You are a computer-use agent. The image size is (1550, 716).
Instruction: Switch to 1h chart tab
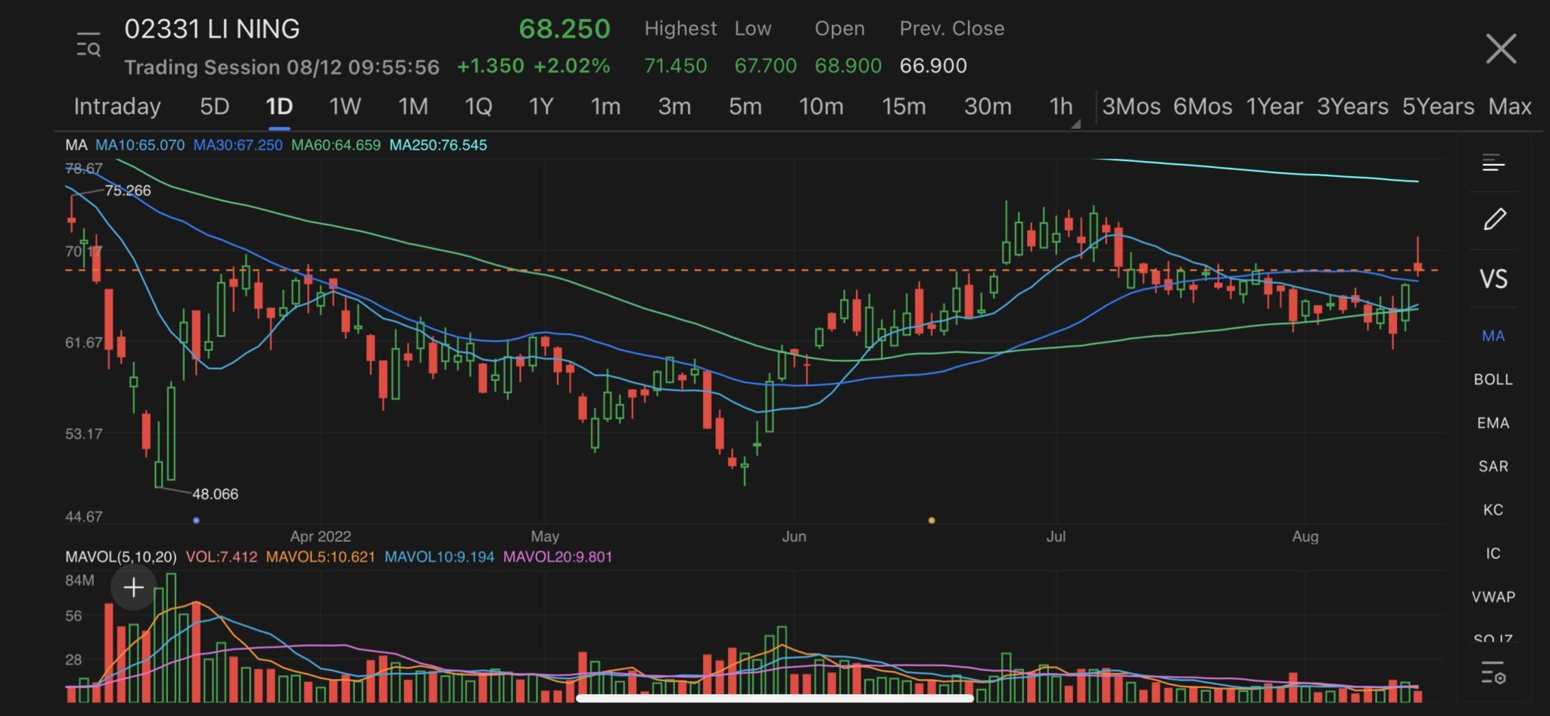1060,106
